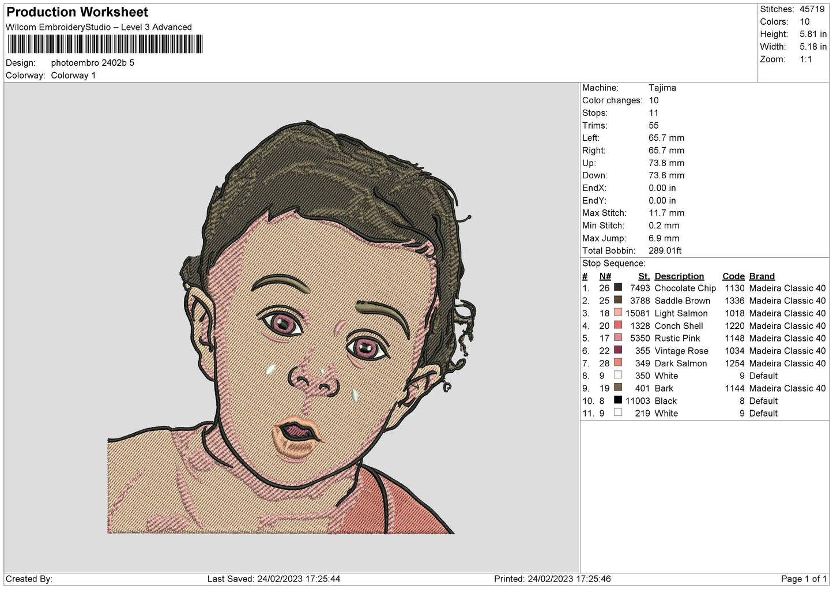Pick the Dark Salmon color swatch
The height and width of the screenshot is (589, 833).
(x=618, y=363)
